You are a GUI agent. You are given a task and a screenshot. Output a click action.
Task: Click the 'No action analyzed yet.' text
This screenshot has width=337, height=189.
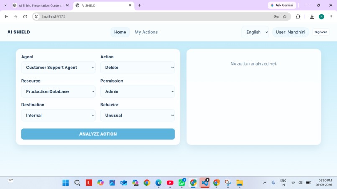tap(254, 64)
